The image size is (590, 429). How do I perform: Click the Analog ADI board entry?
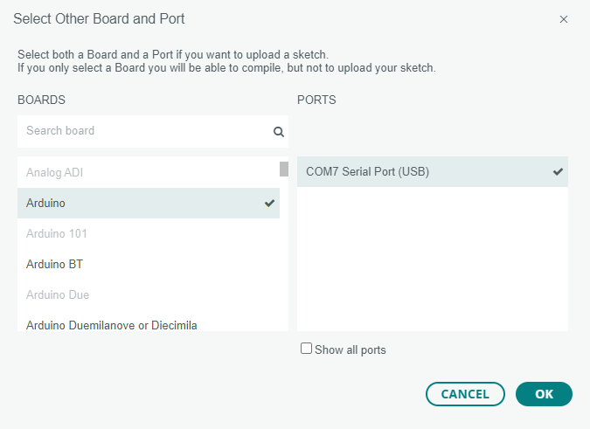[149, 172]
